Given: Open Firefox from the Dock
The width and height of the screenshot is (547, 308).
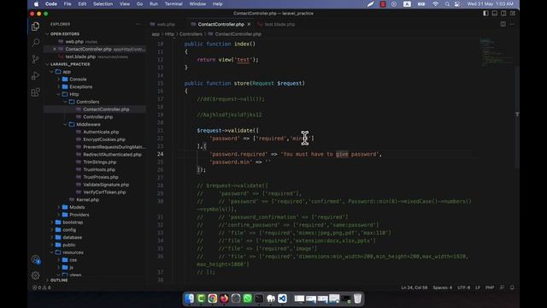Looking at the screenshot, I should [224, 299].
